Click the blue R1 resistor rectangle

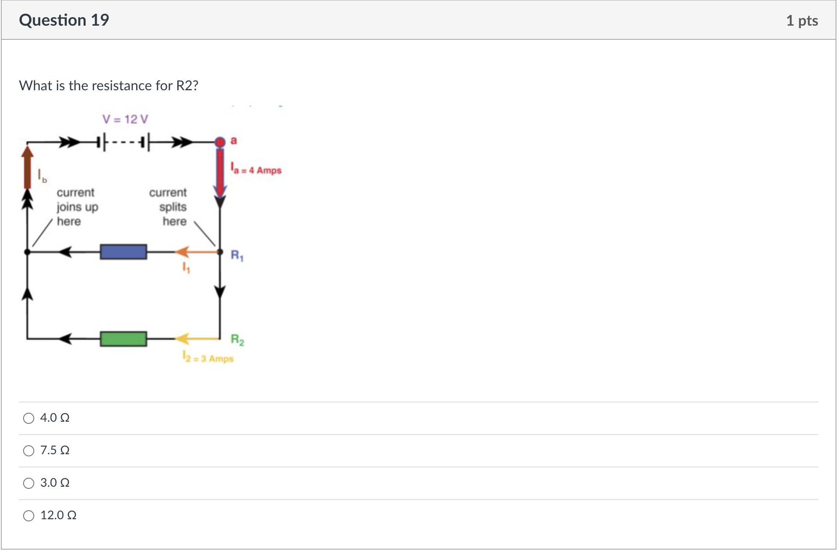pos(123,251)
